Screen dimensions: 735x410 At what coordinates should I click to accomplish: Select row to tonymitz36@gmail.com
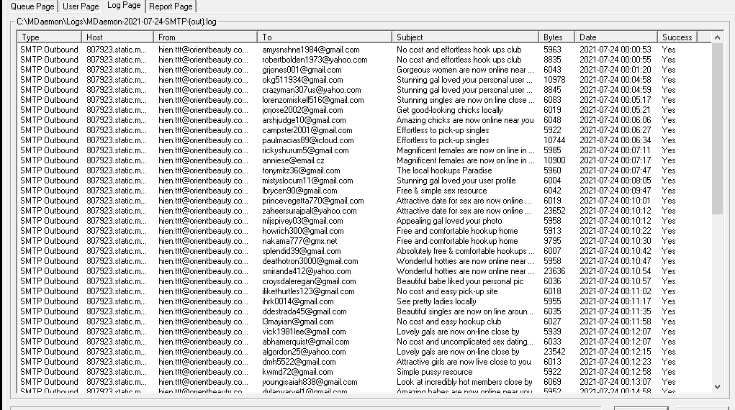click(x=364, y=170)
